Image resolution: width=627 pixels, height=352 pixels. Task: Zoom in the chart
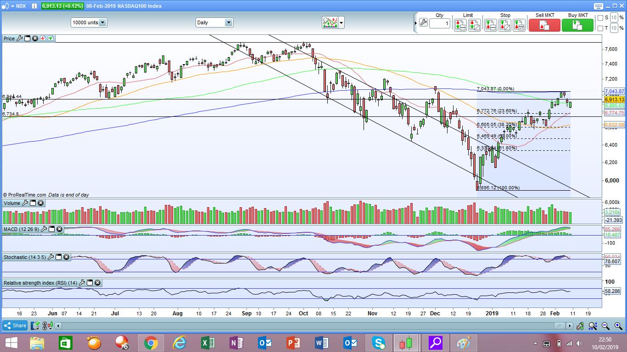[x=617, y=326]
